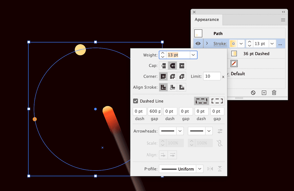Click the small orange dot on circle

(x=35, y=119)
